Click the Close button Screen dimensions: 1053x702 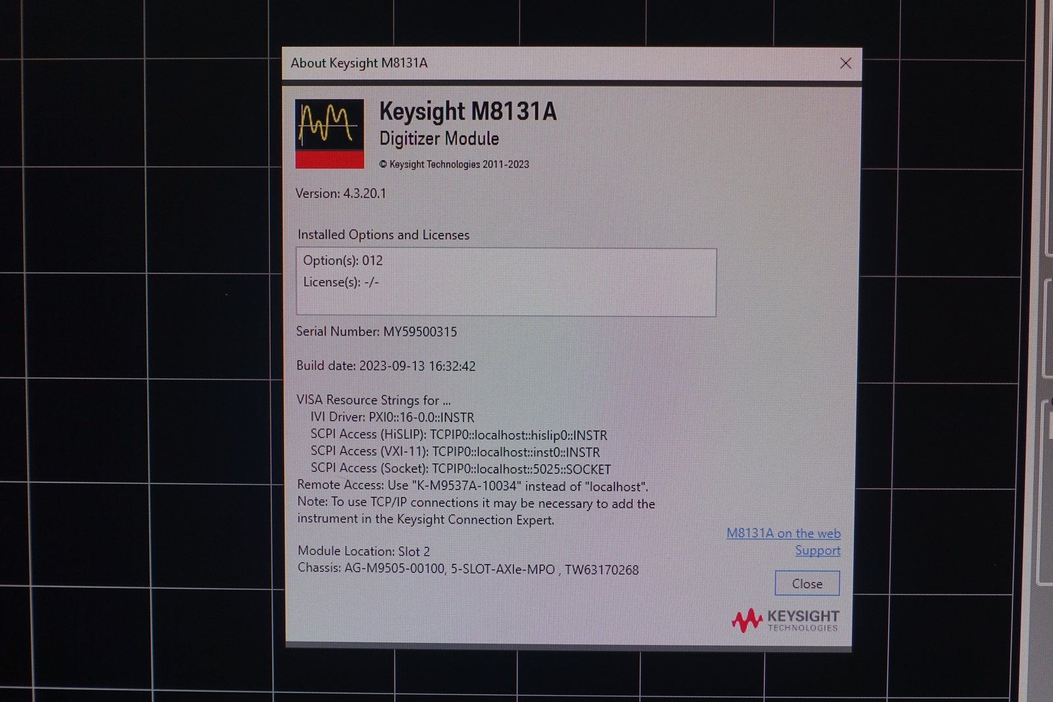pos(807,584)
